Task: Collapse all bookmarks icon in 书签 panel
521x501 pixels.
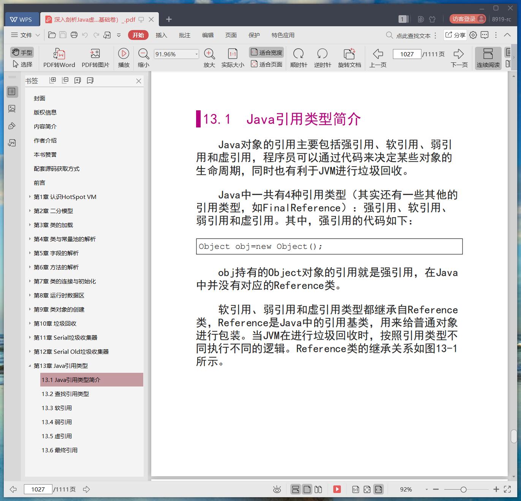Action: (x=65, y=80)
